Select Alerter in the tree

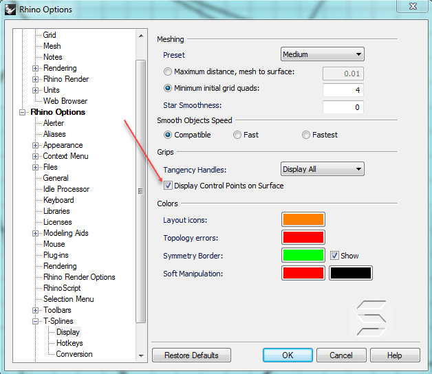(54, 123)
